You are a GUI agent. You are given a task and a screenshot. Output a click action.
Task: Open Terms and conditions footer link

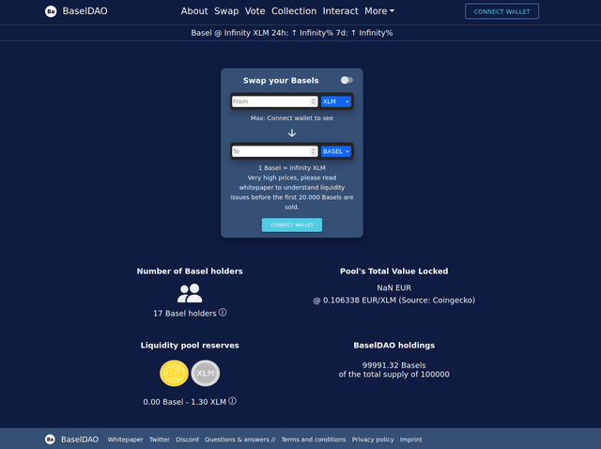314,440
